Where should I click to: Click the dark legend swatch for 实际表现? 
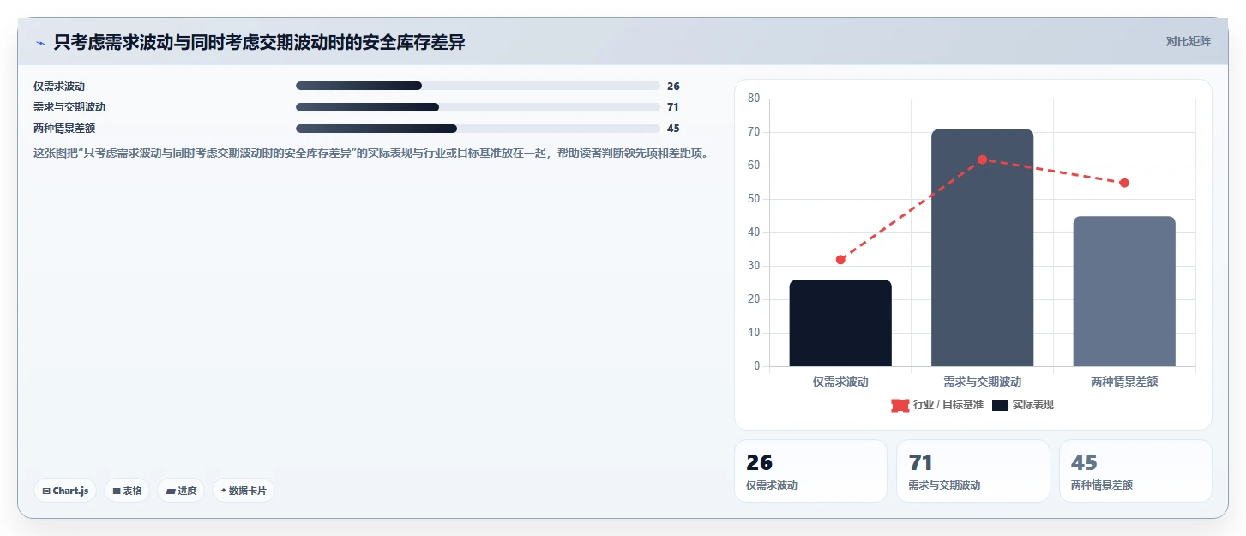coord(1000,405)
